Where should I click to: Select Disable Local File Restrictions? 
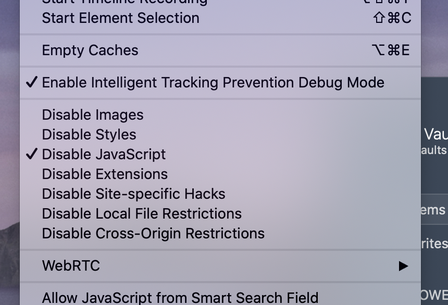(220, 213)
